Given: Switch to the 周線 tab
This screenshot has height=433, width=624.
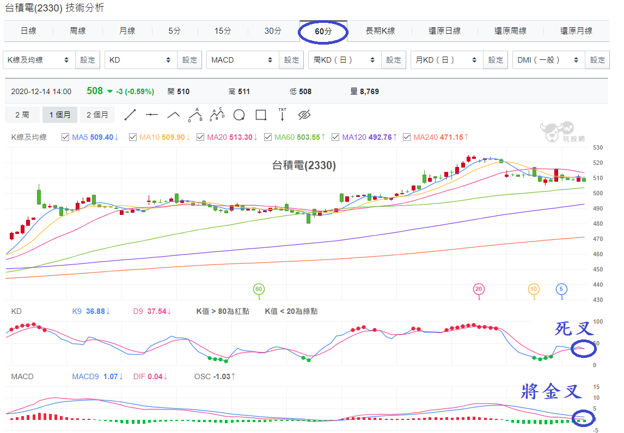Looking at the screenshot, I should click(78, 31).
